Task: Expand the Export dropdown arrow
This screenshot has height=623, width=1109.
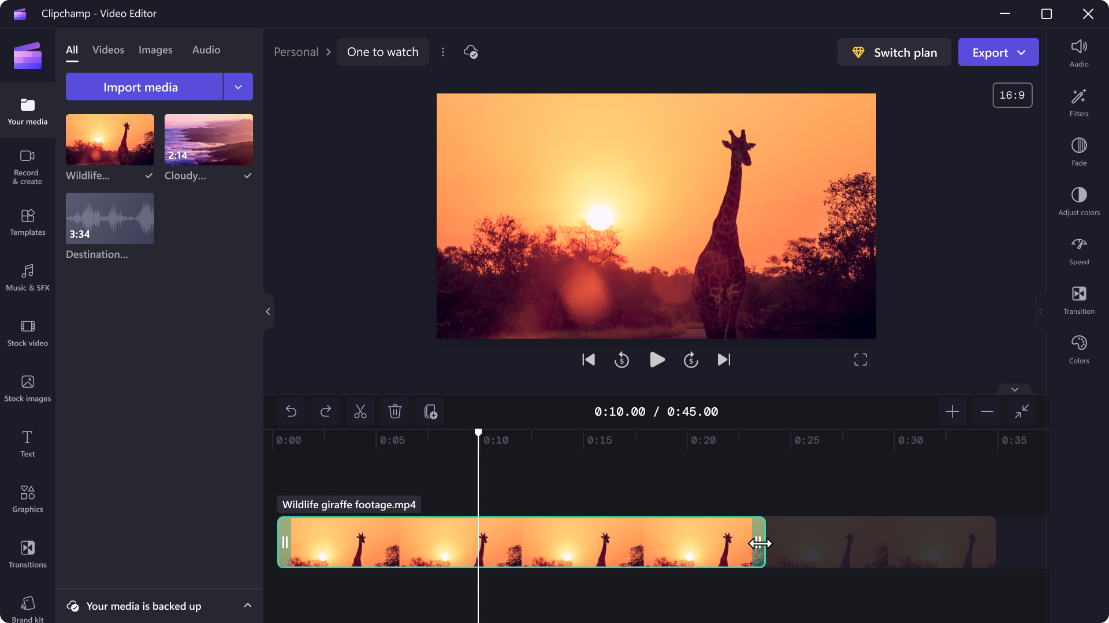Action: (x=1023, y=52)
